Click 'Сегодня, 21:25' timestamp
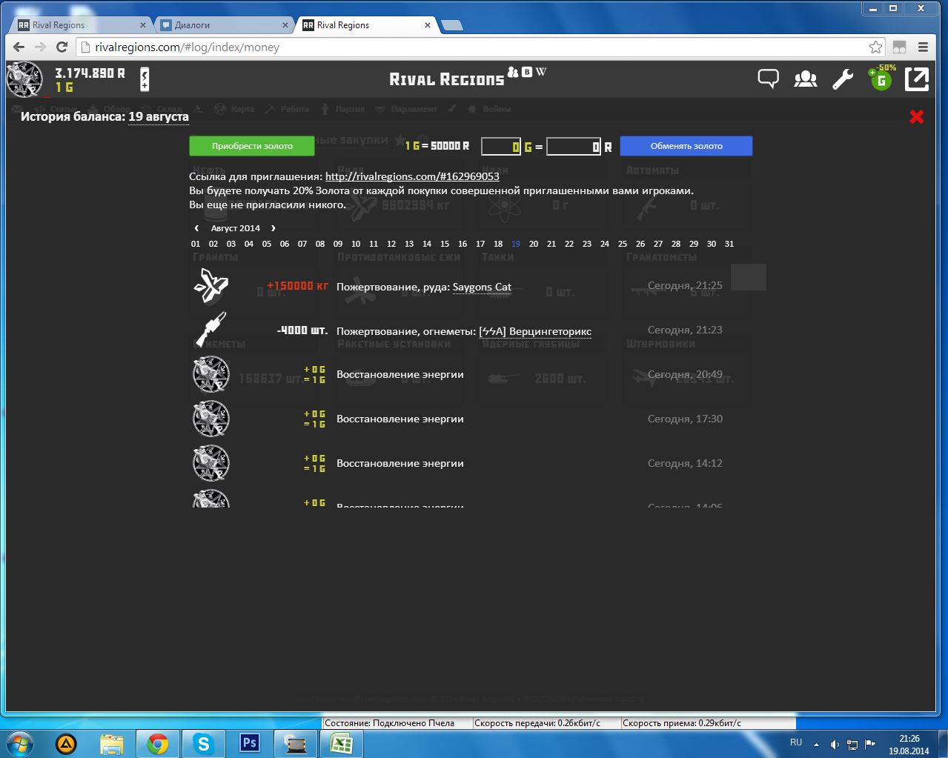 click(685, 285)
